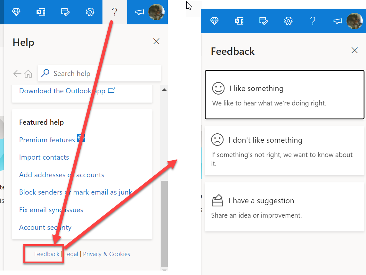This screenshot has width=366, height=275.
Task: Click the Premium diamond icon in Feedback pane header
Action: pos(214,21)
